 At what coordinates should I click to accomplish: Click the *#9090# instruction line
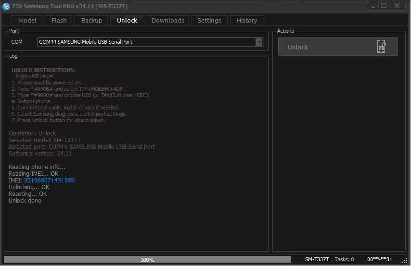[x=81, y=95]
